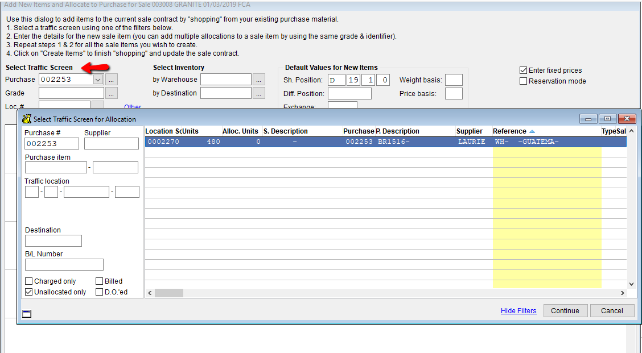Click the grid's scroll down arrow
The height and width of the screenshot is (353, 642).
pyautogui.click(x=631, y=284)
